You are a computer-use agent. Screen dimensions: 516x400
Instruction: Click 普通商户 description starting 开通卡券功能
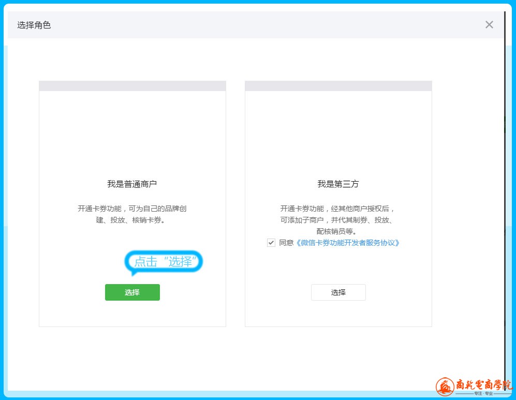132,214
